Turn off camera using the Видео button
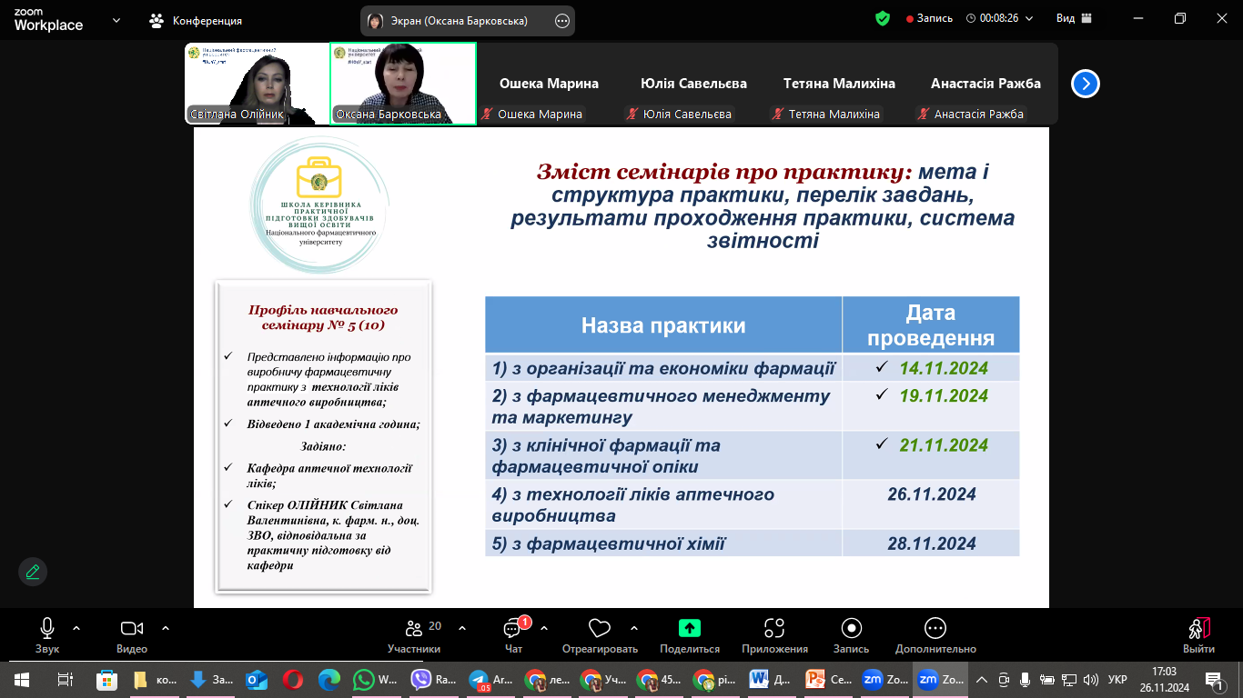Viewport: 1243px width, 698px height. 132,635
